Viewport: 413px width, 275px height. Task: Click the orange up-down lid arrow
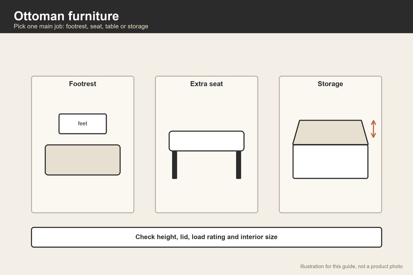[373, 129]
